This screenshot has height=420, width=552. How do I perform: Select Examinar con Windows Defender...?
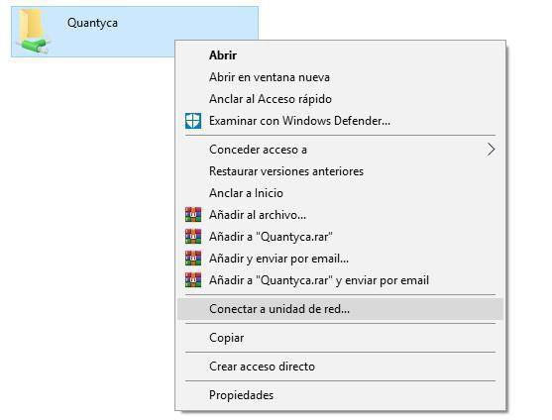point(341,121)
